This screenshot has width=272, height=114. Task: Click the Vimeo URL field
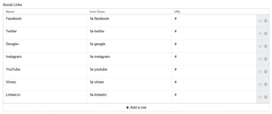tap(214, 84)
